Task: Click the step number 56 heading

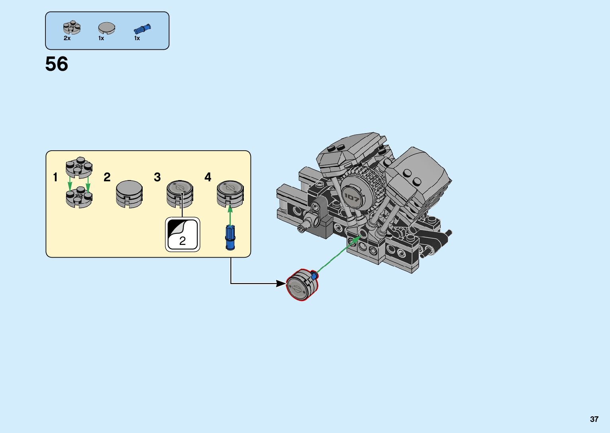Action: [x=57, y=64]
